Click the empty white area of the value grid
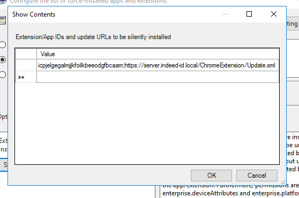299x198 pixels. coord(147,124)
